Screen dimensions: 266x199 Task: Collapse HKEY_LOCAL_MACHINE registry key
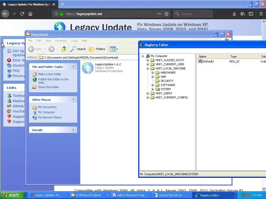(148, 68)
